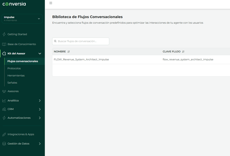The height and width of the screenshot is (156, 230).
Task: Go to Herramientas menu item
Action: [x=16, y=75]
